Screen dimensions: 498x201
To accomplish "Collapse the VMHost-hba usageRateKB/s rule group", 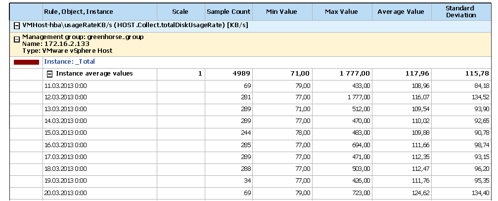I will point(17,26).
